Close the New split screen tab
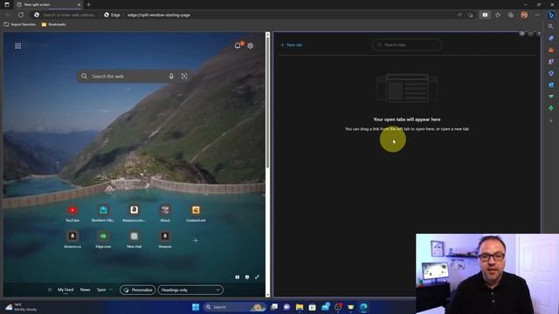559x314 pixels. pyautogui.click(x=79, y=4)
